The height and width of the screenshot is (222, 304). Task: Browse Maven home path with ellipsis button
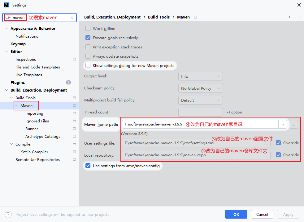tap(294, 125)
